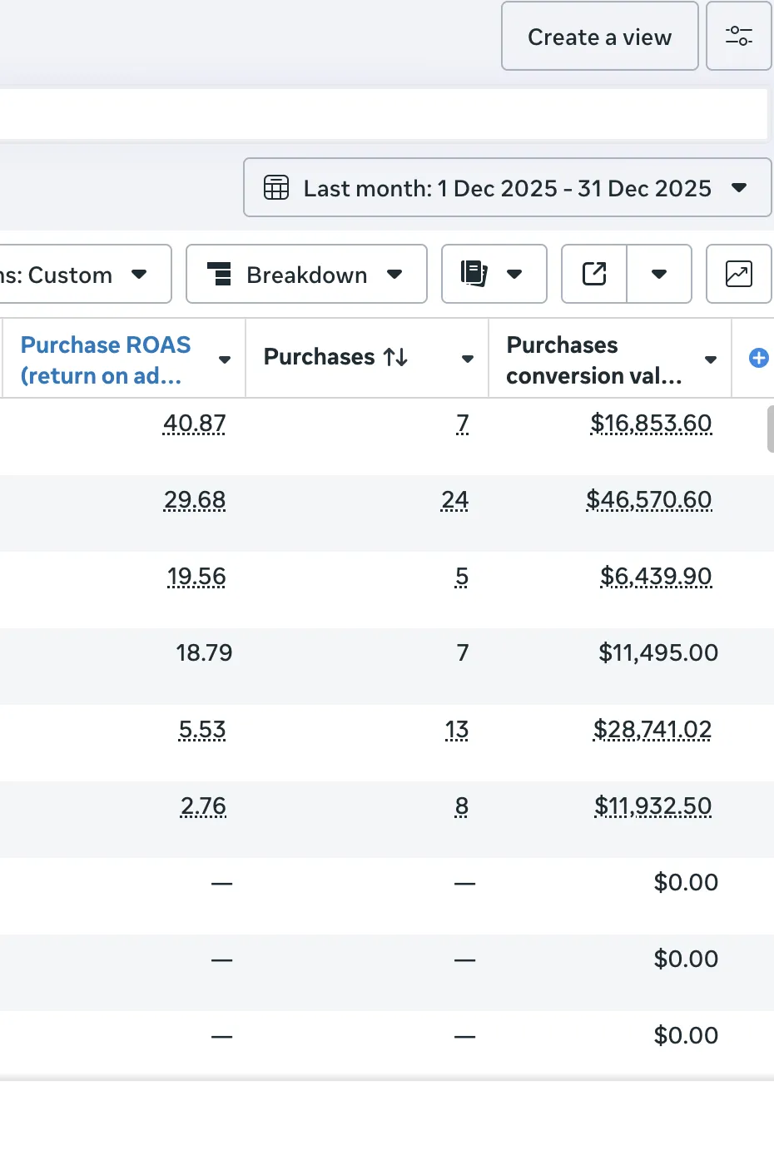This screenshot has height=1175, width=774.
Task: Open Purchases conversion value column menu
Action: point(710,359)
